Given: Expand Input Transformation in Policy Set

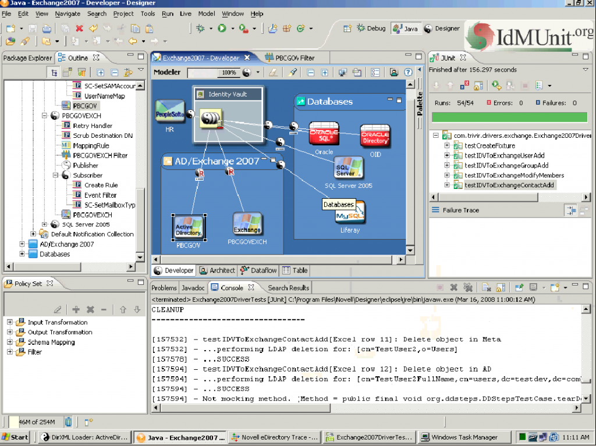Looking at the screenshot, I should click(x=10, y=322).
